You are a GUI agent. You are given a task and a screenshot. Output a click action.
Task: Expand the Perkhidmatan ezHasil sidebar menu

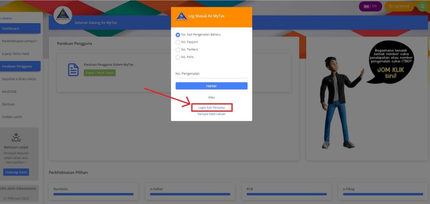20,41
